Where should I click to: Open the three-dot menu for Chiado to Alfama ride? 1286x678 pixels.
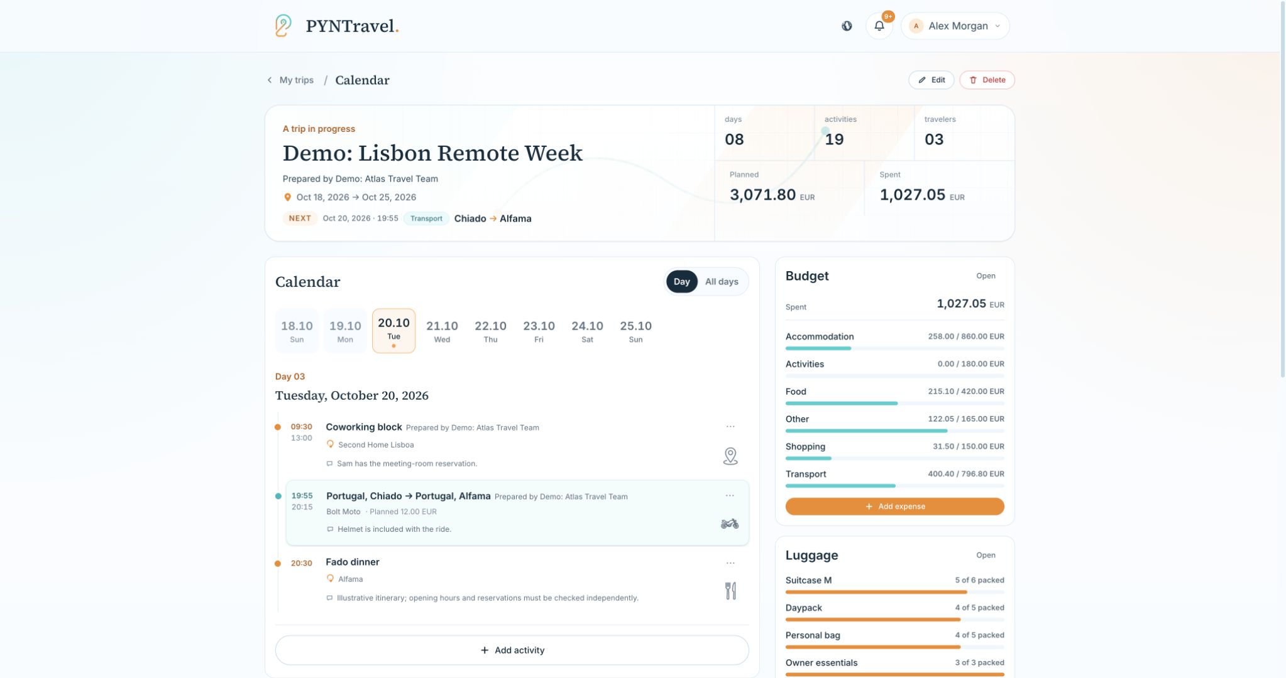click(730, 496)
